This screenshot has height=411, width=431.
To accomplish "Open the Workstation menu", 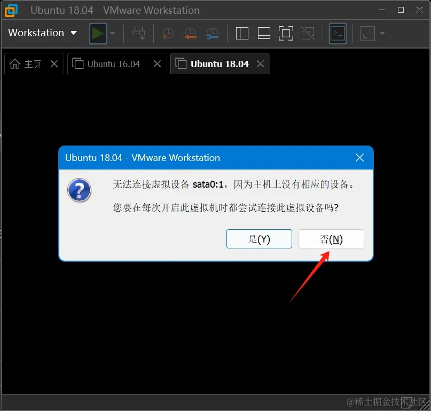I will pos(42,33).
